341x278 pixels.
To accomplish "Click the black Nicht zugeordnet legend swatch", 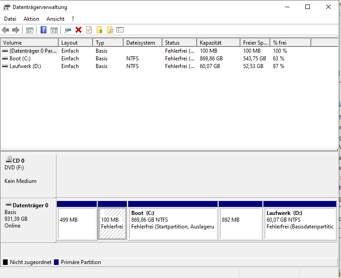I will tap(5, 262).
